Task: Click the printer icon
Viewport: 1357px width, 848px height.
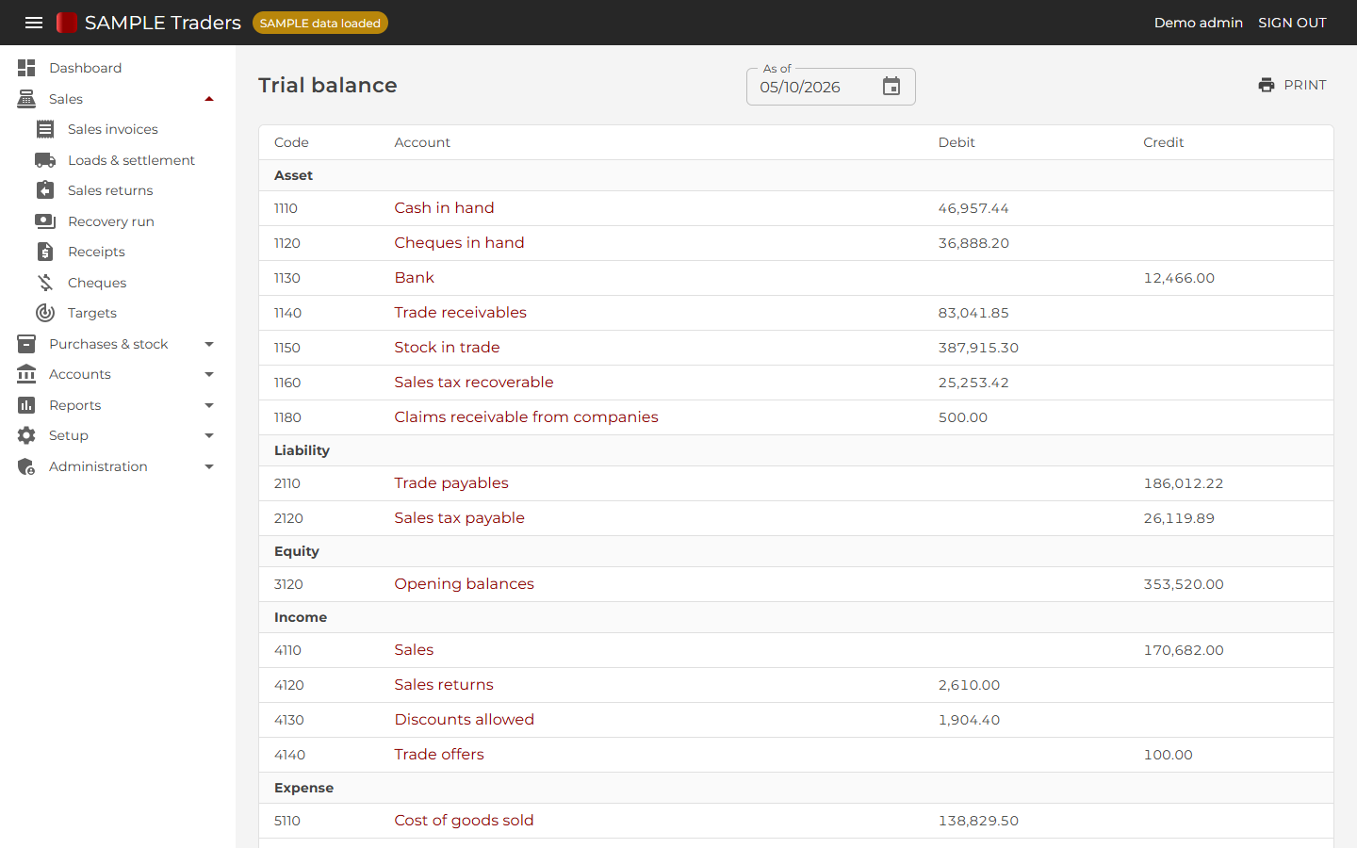Action: pyautogui.click(x=1267, y=85)
